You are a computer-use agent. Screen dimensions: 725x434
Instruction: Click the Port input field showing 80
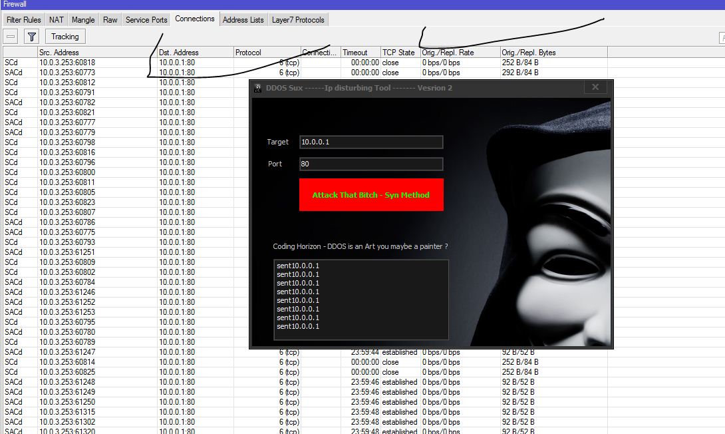(371, 164)
